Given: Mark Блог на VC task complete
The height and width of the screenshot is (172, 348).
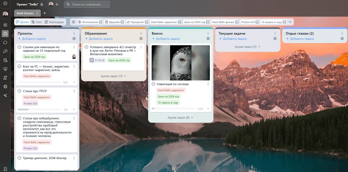Looking at the screenshot, I should (x=19, y=66).
